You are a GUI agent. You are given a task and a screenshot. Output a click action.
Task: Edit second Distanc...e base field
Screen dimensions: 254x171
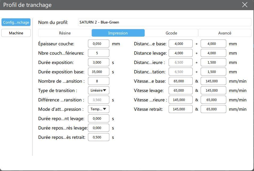pyautogui.click(x=213, y=44)
